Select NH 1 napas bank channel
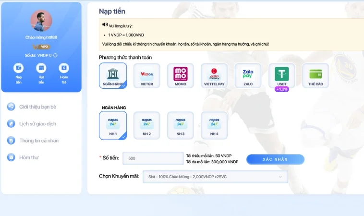Screen dimensions: 364x216 pyautogui.click(x=113, y=125)
